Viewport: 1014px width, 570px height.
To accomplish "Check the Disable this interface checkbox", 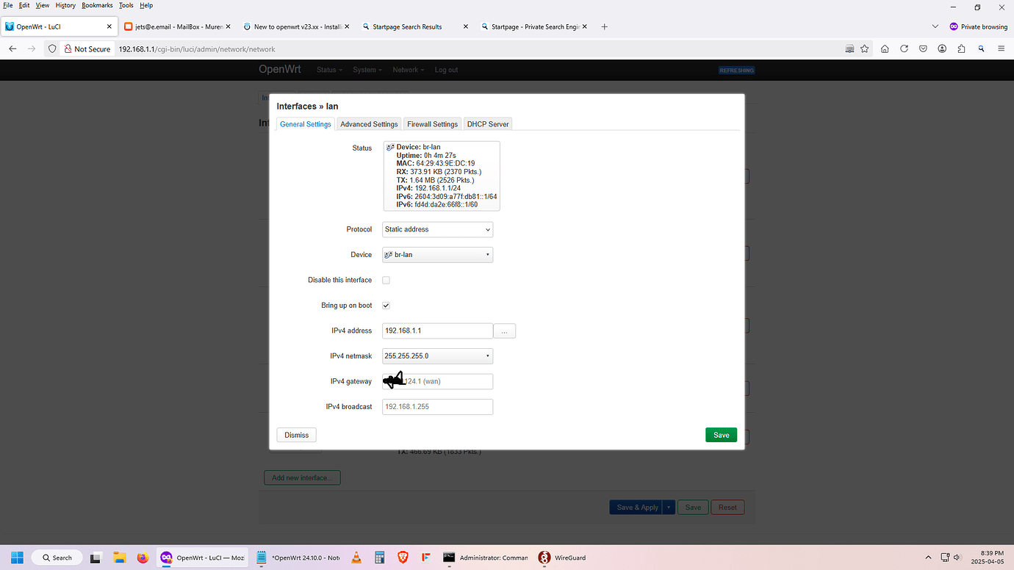I will click(x=386, y=280).
